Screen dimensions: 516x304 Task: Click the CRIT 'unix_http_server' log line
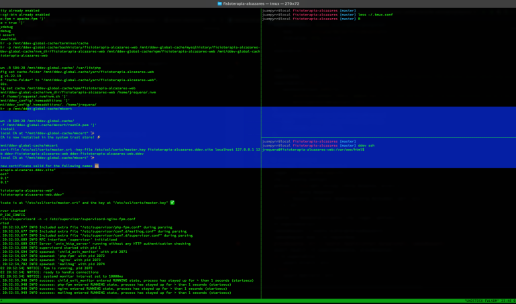95,244
